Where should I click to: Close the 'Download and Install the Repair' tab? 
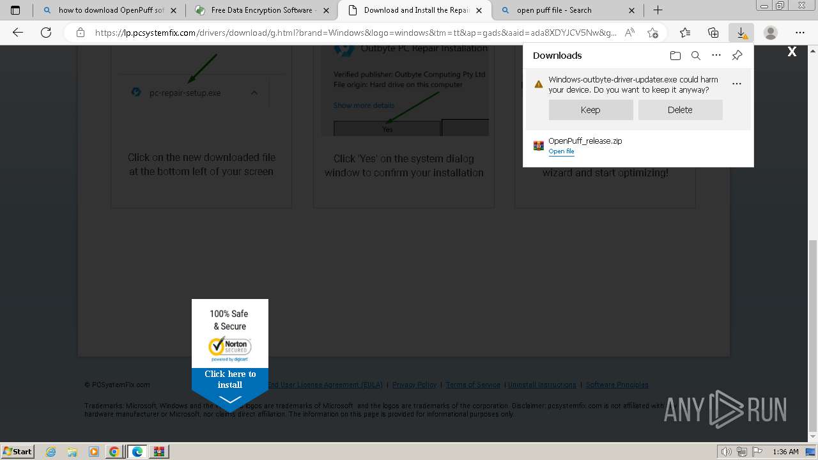[479, 10]
